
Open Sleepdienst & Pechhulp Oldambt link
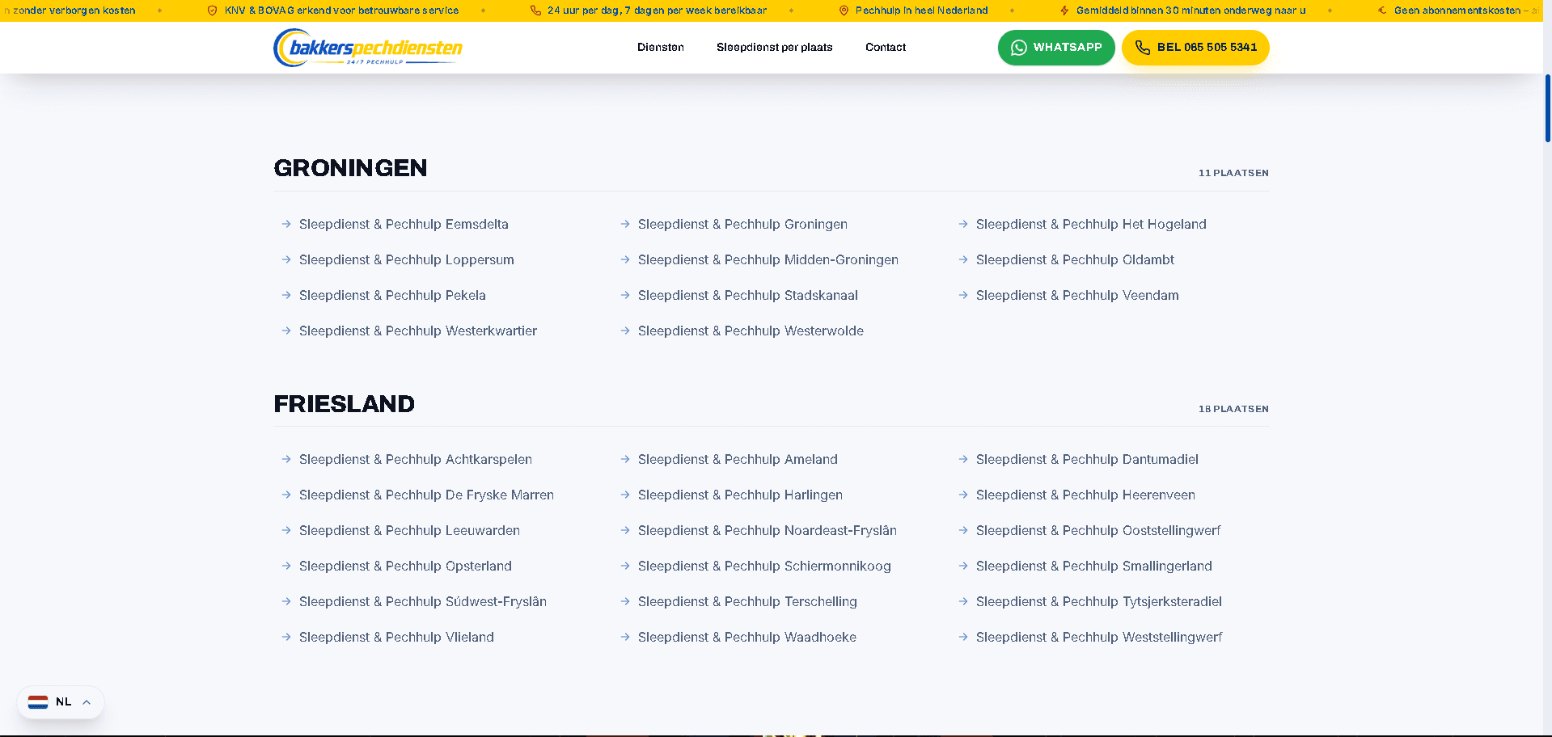point(1075,259)
